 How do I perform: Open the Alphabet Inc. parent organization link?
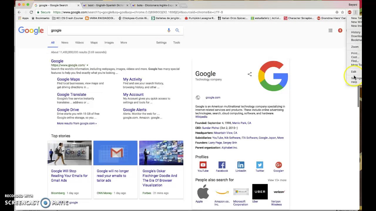point(229,148)
